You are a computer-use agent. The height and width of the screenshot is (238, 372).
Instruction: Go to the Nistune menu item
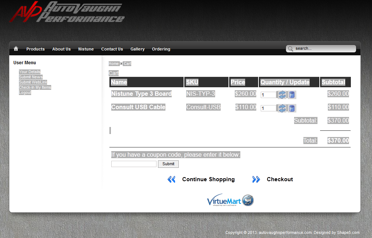coord(86,49)
